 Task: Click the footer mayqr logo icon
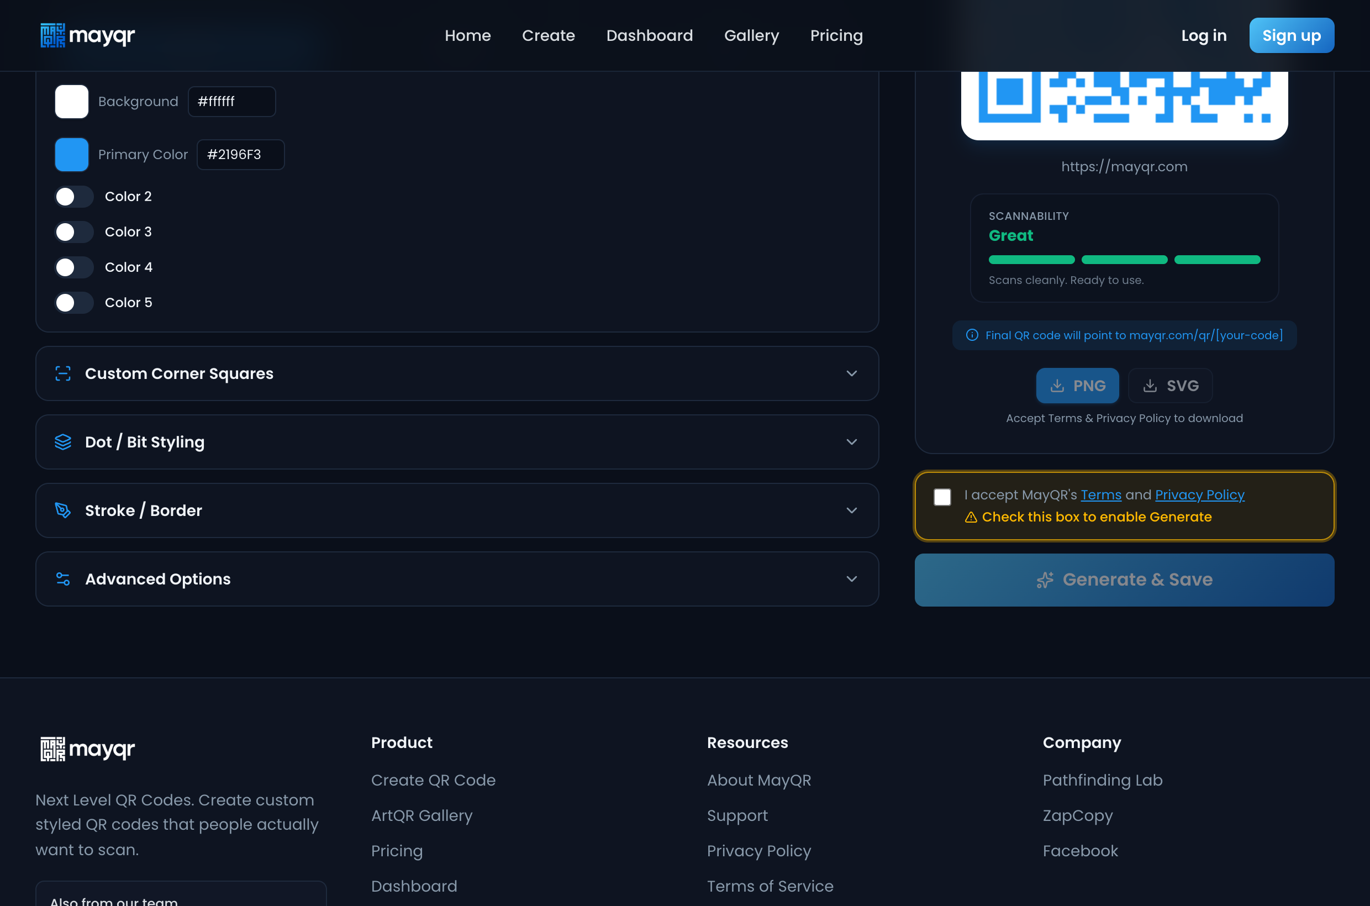click(52, 749)
